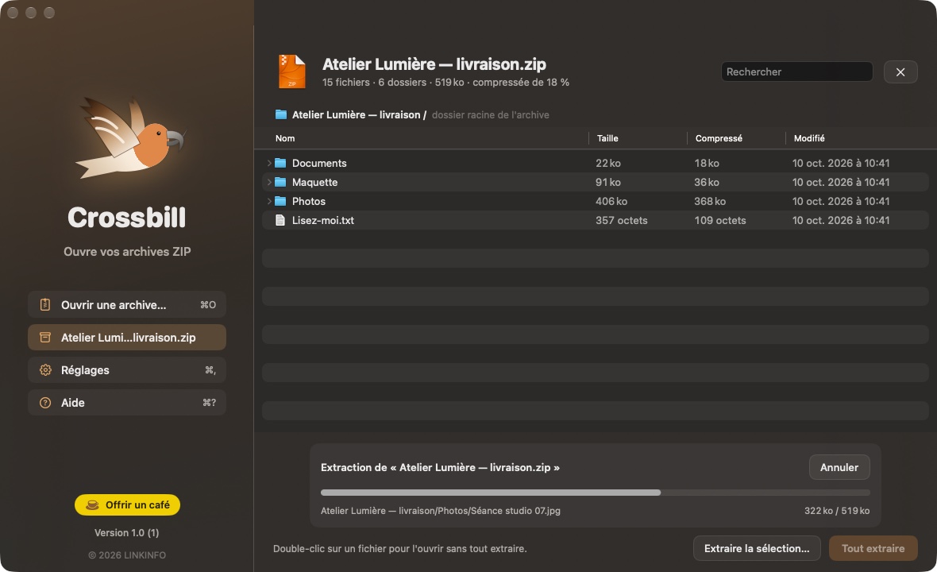Click the Version 1.0 (1) label
Screen dimensions: 937x572
click(127, 532)
